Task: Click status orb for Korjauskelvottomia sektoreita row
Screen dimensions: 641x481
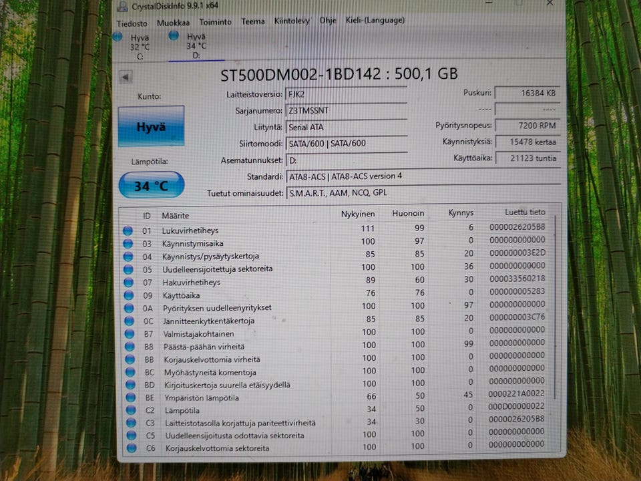Action: (132, 448)
